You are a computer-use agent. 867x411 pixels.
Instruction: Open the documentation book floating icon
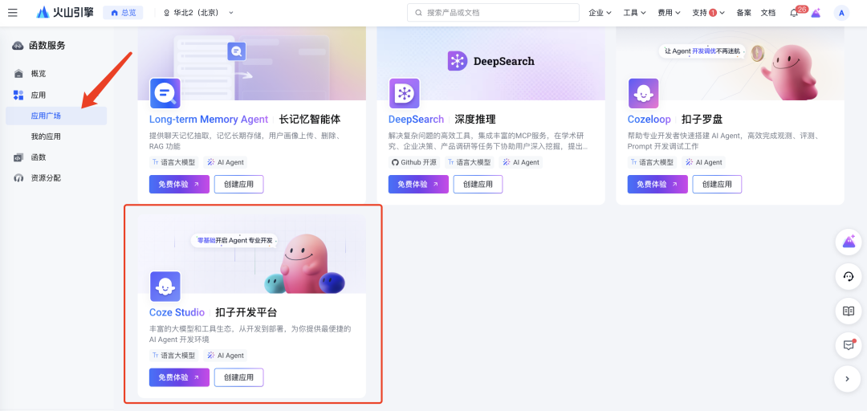849,311
